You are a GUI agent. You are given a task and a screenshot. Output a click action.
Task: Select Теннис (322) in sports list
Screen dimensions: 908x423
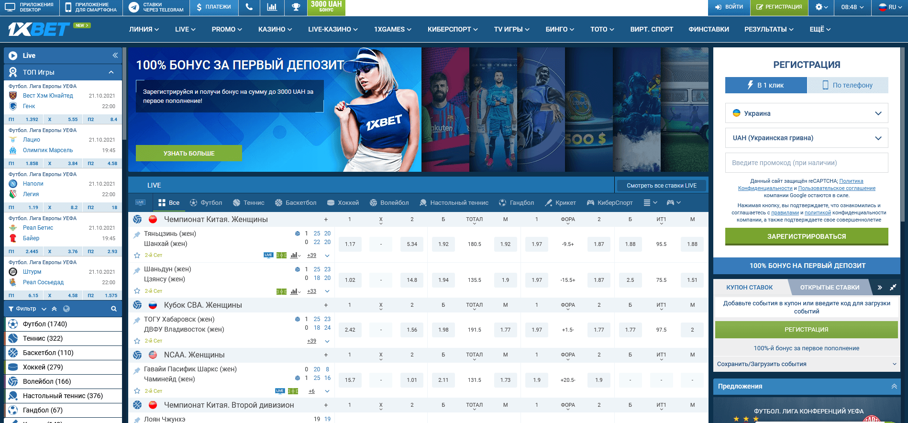point(63,338)
